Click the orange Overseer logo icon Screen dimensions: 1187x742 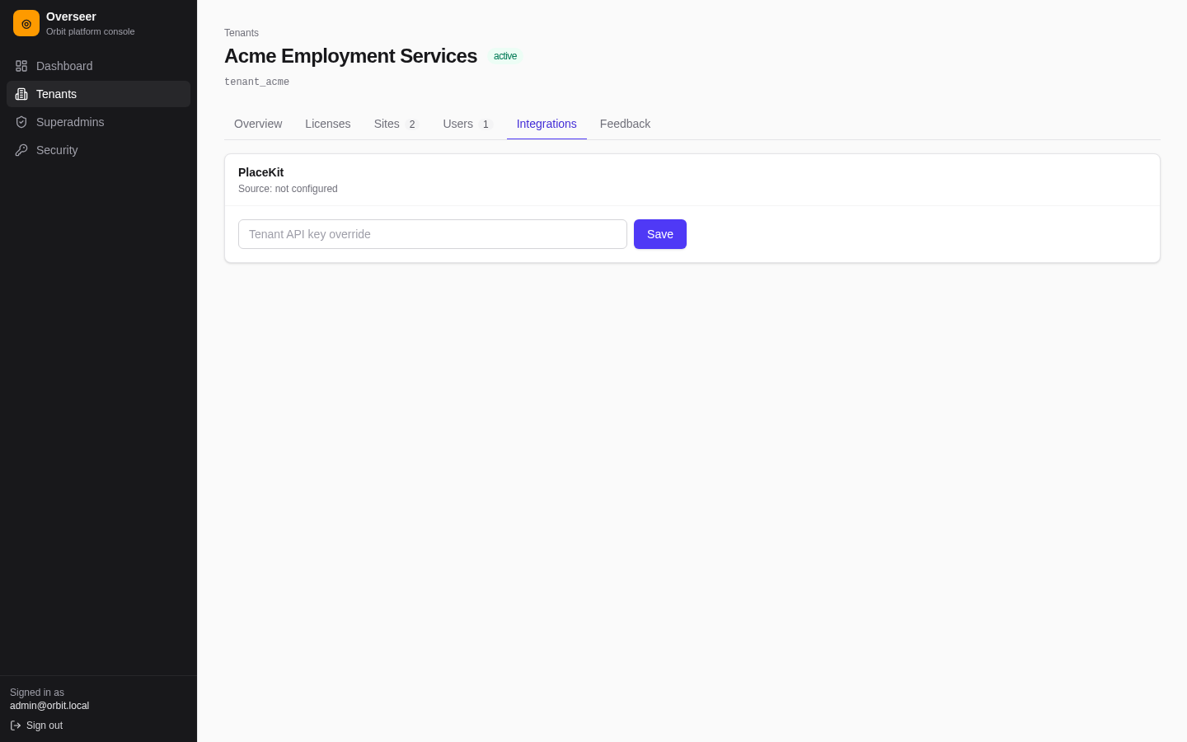26,23
